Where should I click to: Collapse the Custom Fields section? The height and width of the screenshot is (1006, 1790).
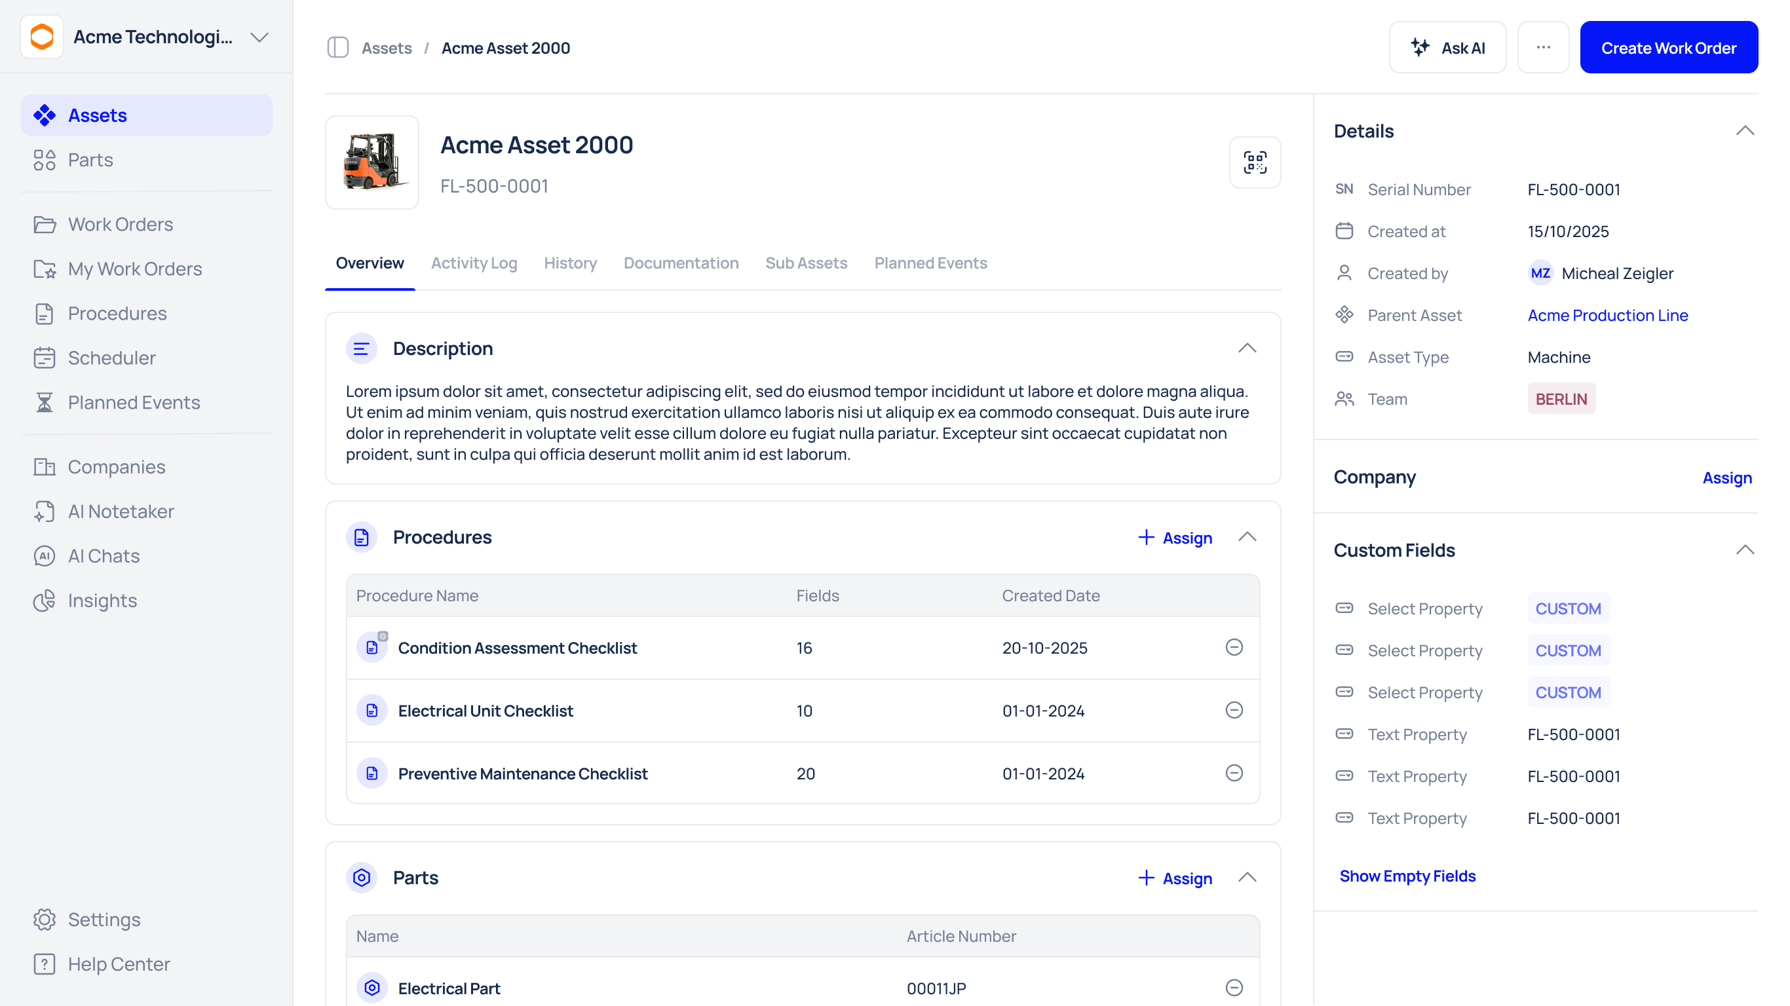coord(1744,550)
